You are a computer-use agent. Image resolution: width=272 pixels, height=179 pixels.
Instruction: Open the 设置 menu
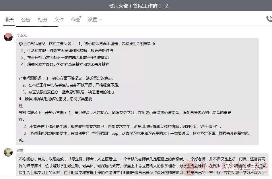tap(92, 20)
